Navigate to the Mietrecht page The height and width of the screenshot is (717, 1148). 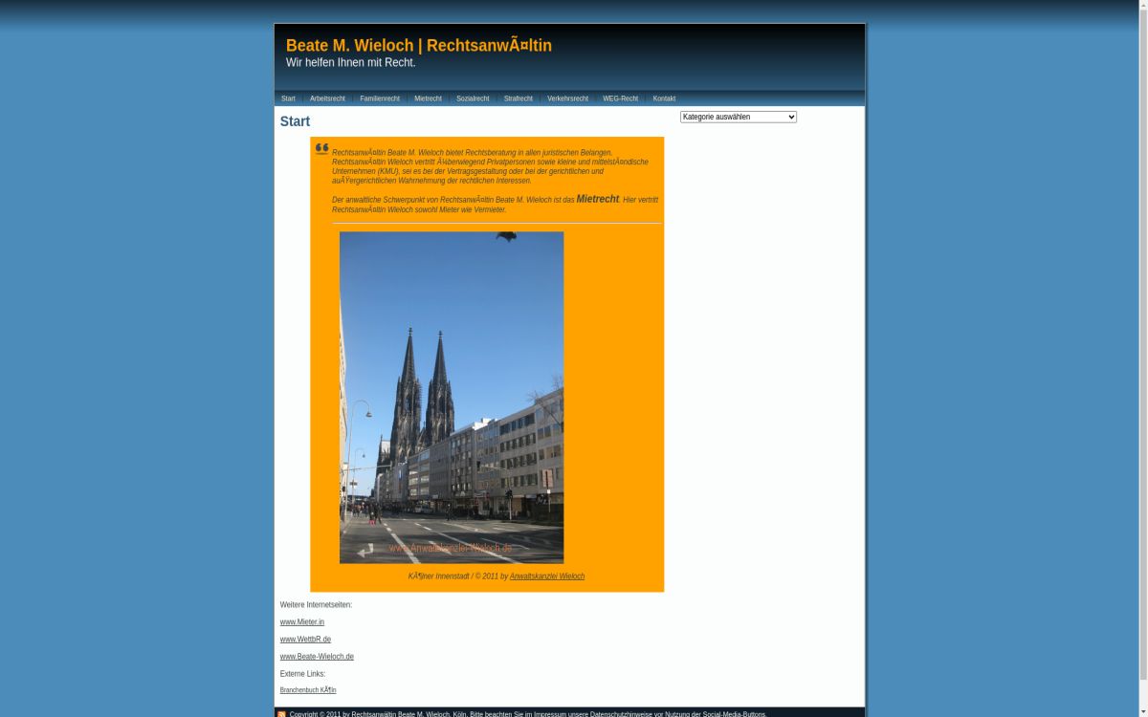428,98
